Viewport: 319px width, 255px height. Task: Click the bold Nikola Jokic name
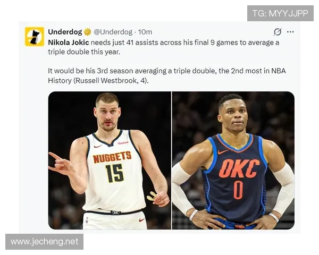tap(69, 42)
